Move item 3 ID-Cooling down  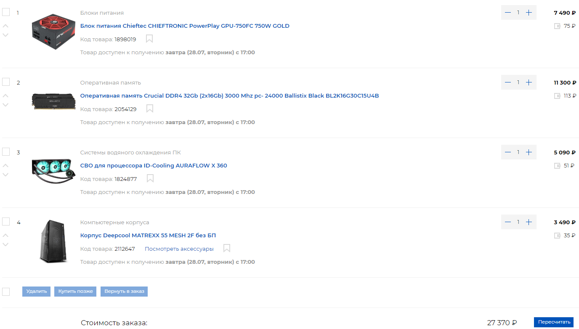[x=5, y=175]
